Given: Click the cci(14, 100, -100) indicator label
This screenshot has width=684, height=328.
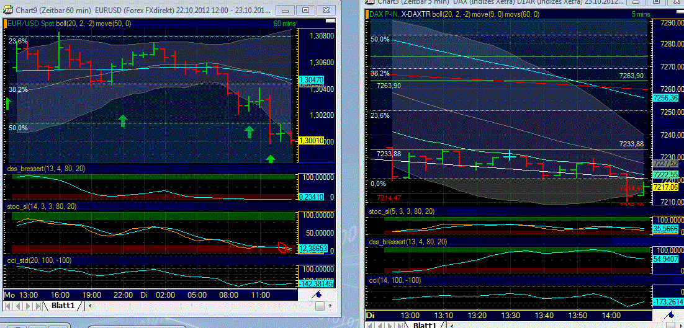Looking at the screenshot, I should [395, 280].
